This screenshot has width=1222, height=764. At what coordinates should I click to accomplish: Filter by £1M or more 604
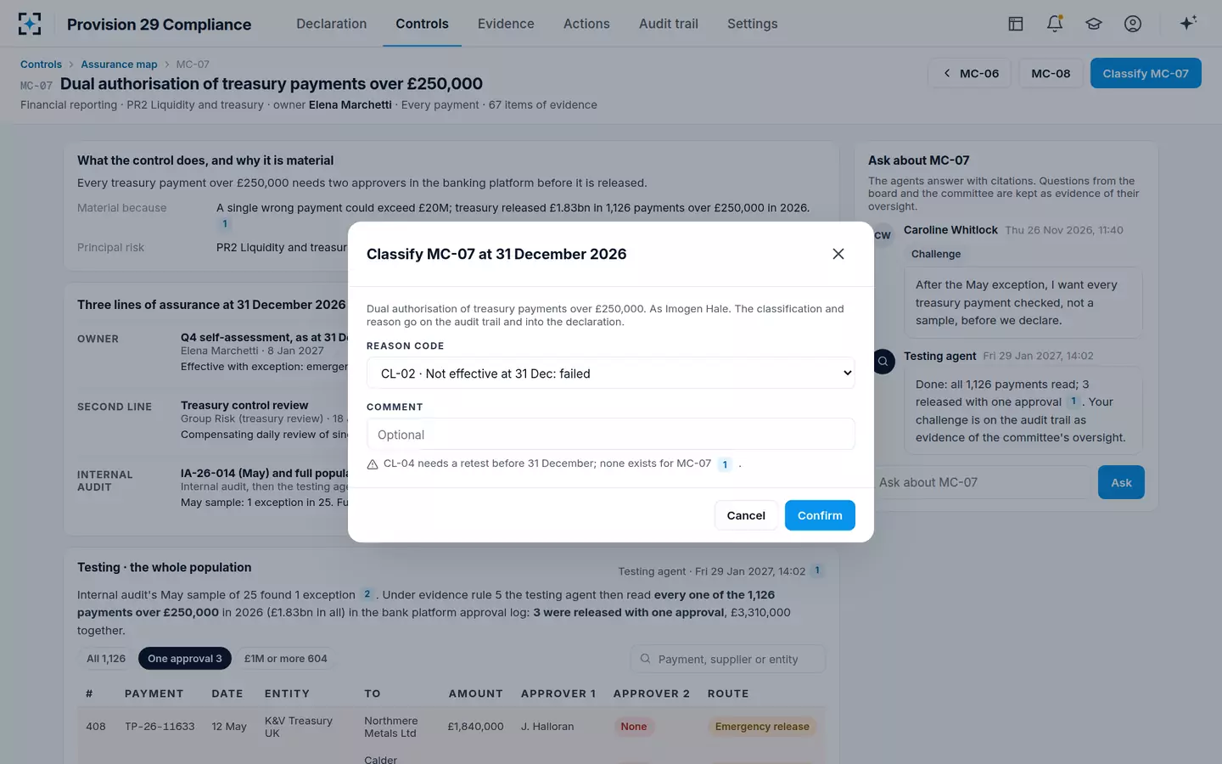(286, 659)
